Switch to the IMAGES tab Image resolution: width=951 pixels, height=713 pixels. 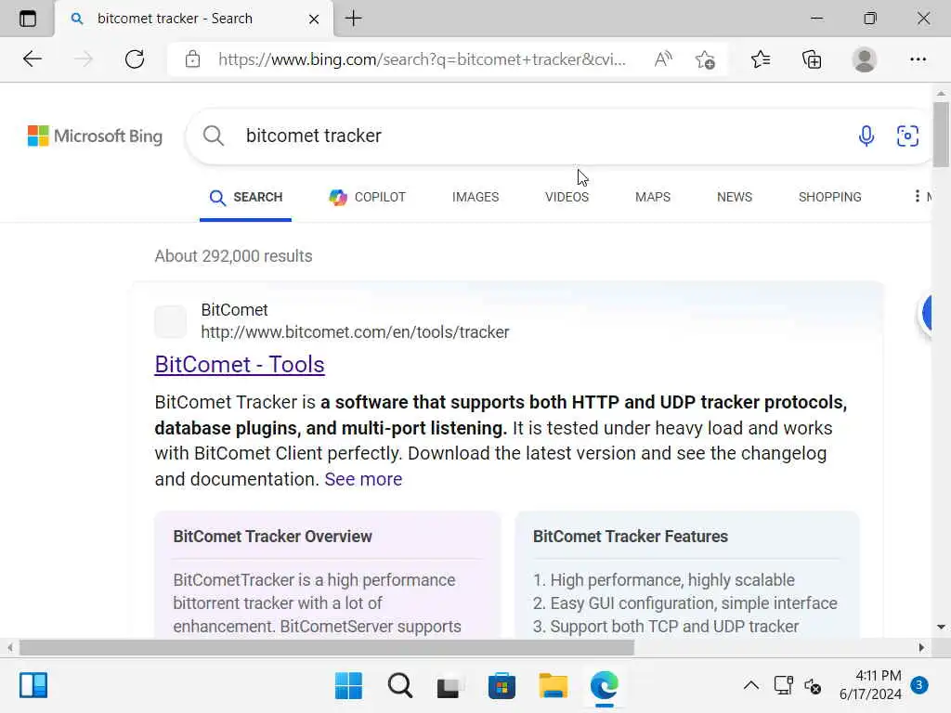pyautogui.click(x=475, y=197)
